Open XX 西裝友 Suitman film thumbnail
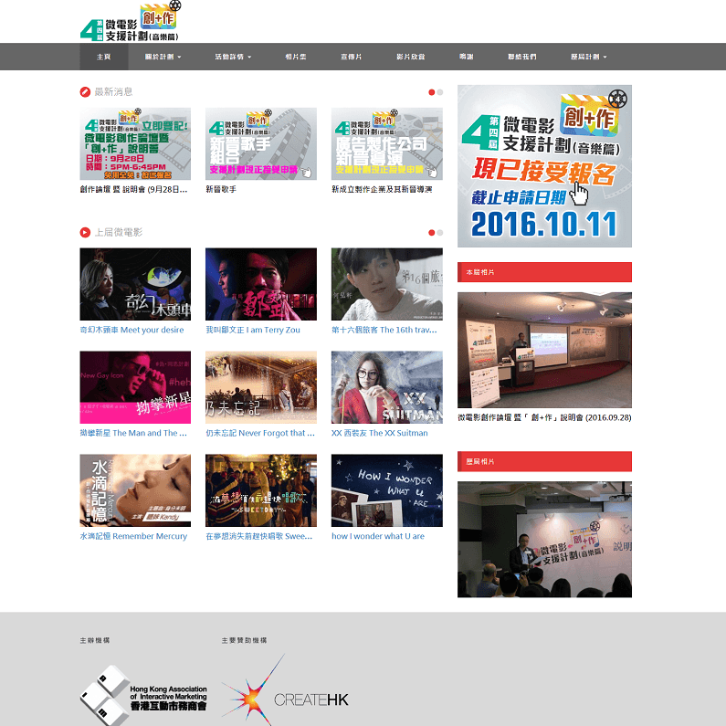 click(x=387, y=387)
